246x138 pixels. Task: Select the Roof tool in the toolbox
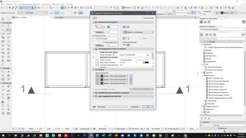click(3, 34)
